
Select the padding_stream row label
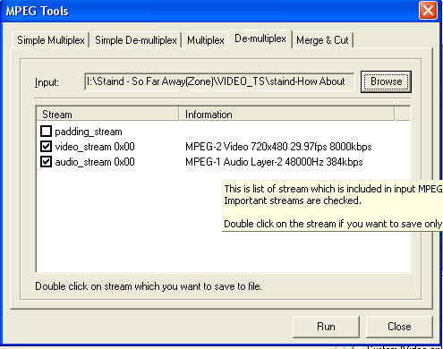pos(89,132)
